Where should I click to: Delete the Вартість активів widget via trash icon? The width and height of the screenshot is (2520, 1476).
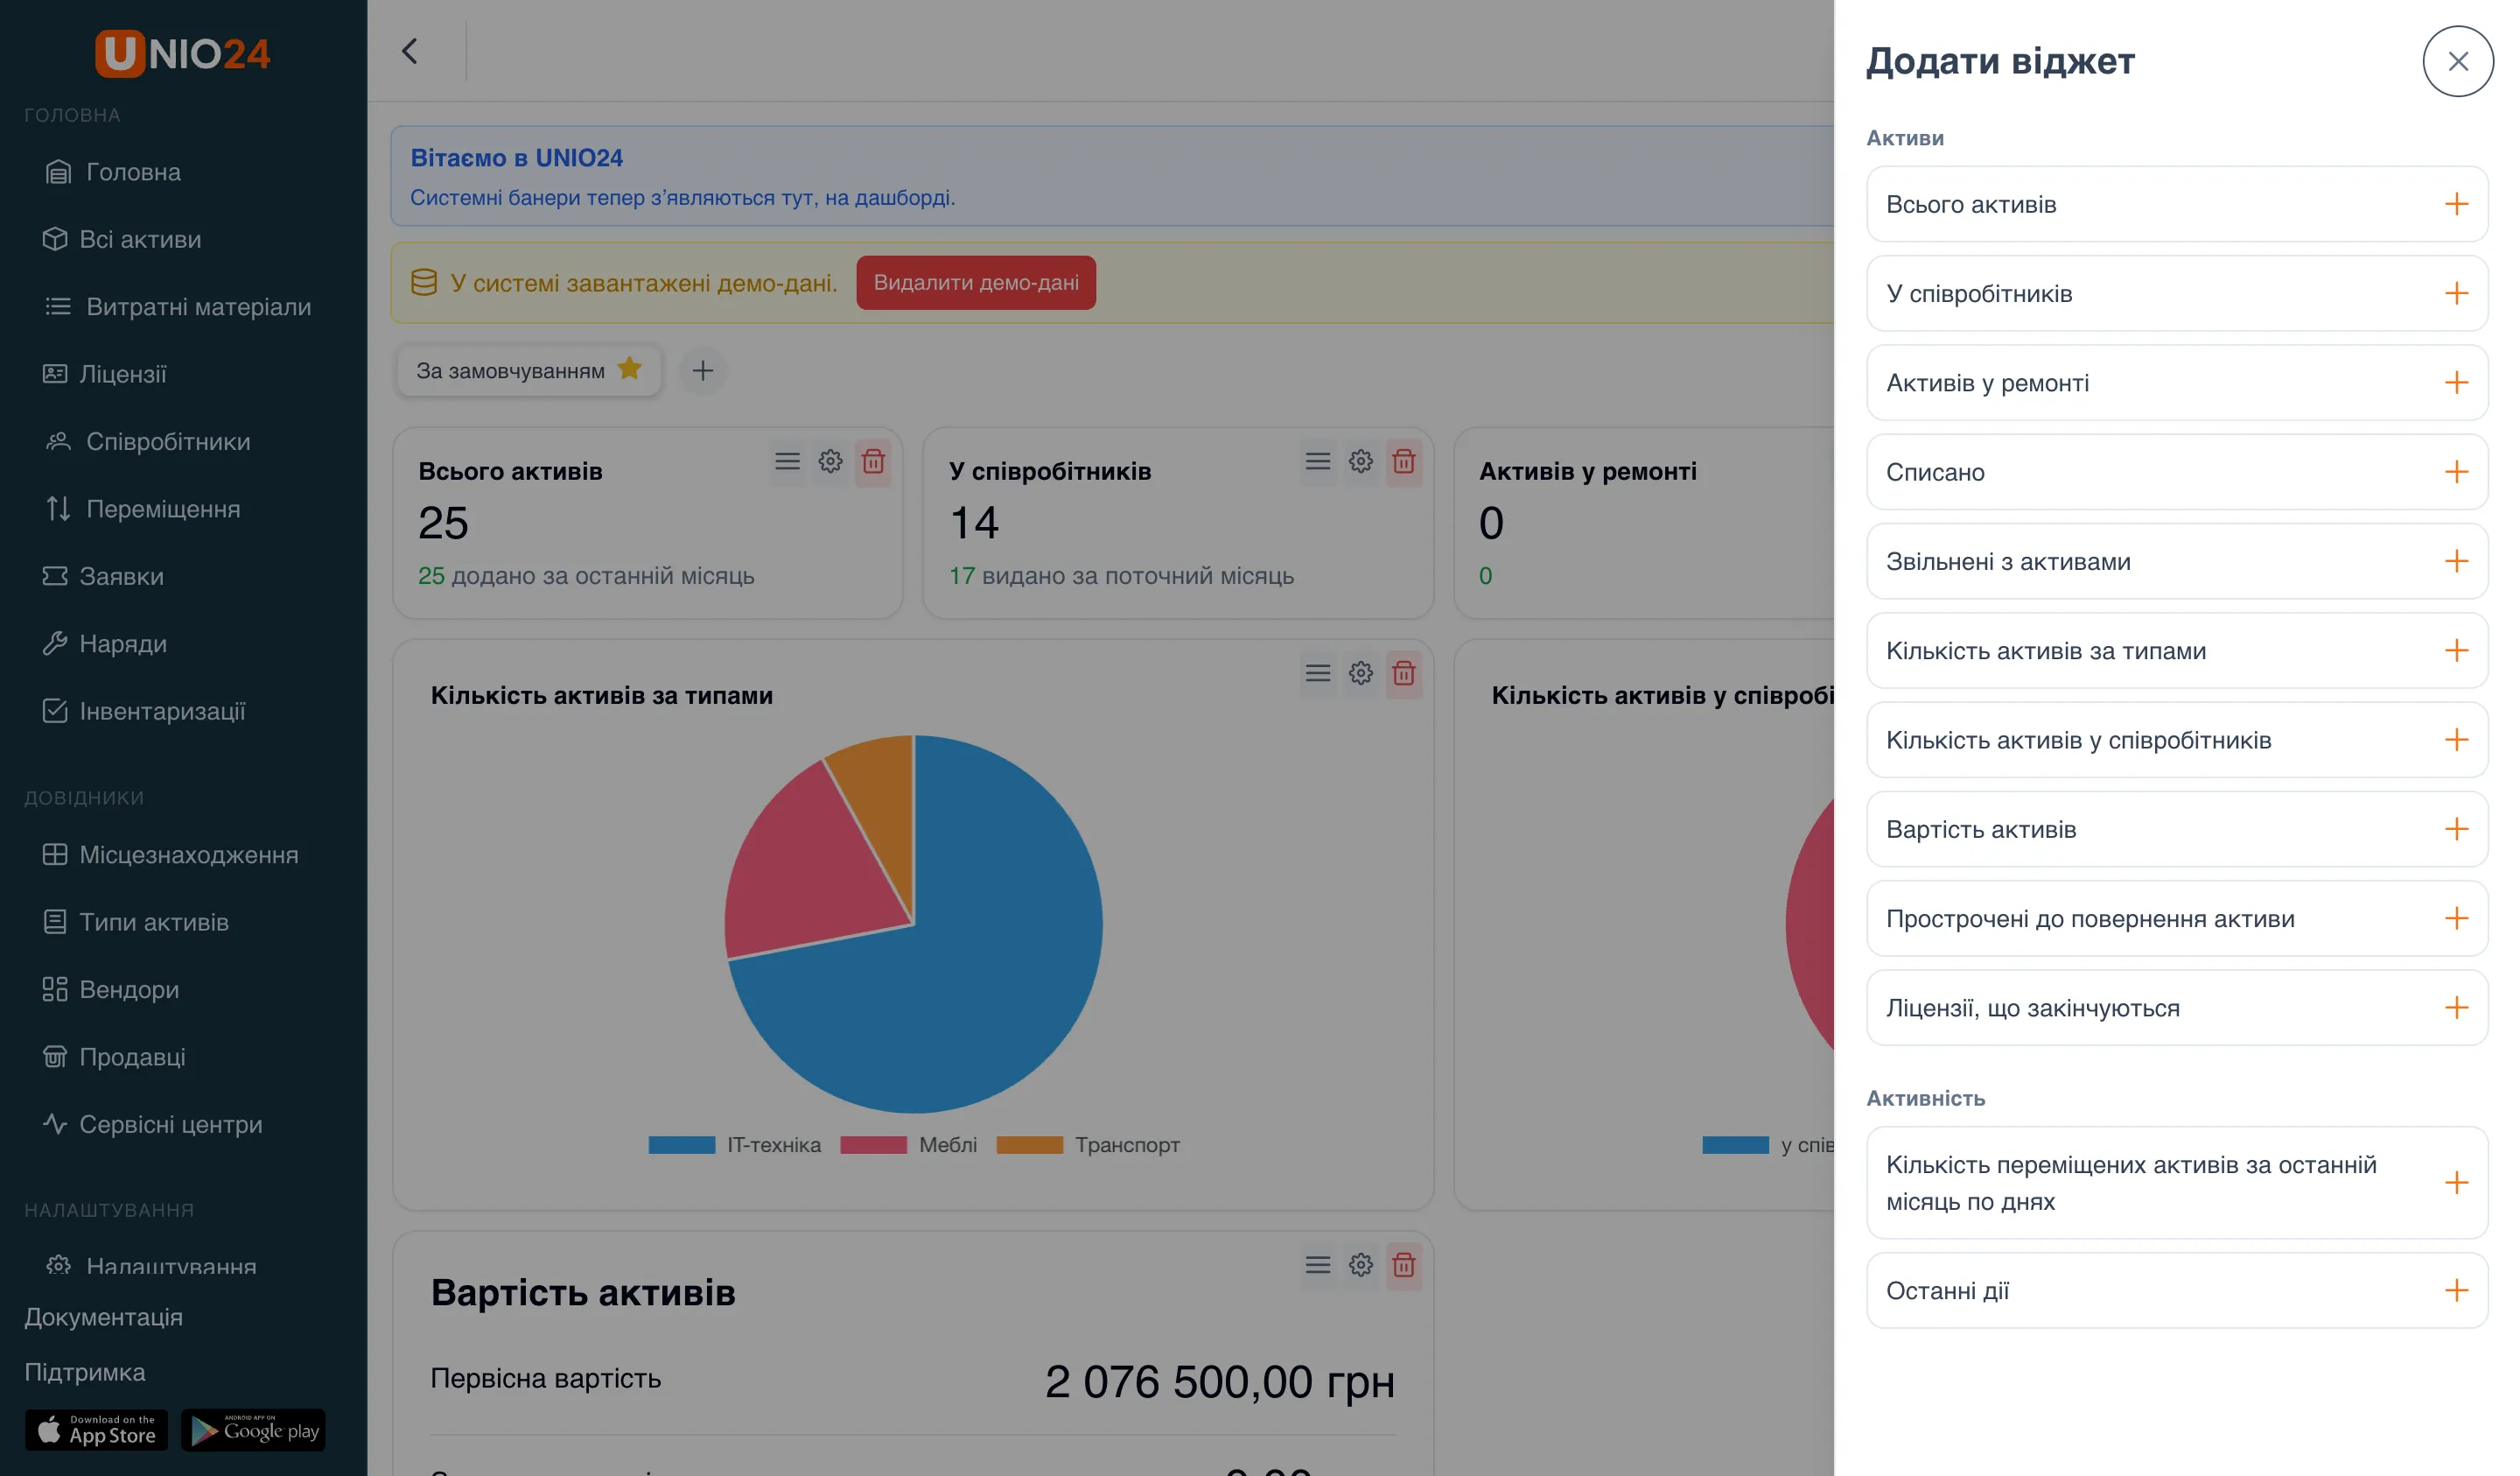[1403, 1265]
